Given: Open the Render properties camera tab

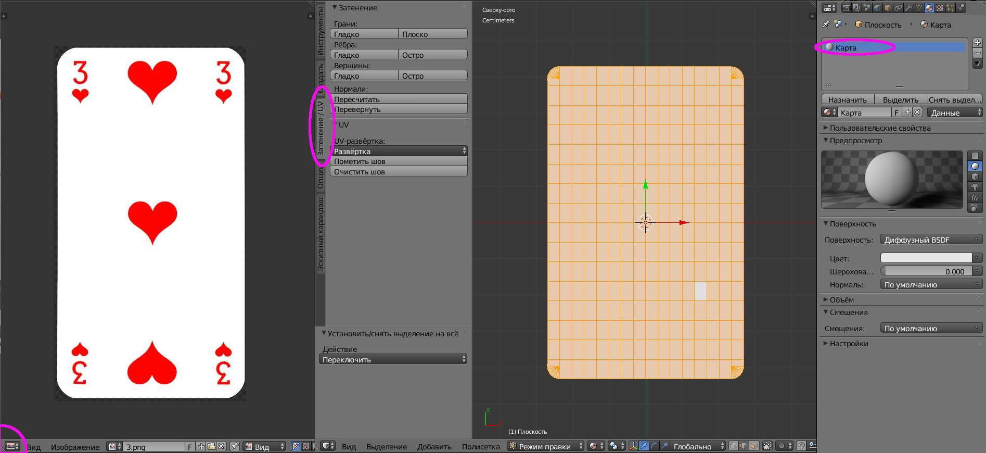Looking at the screenshot, I should (x=847, y=8).
